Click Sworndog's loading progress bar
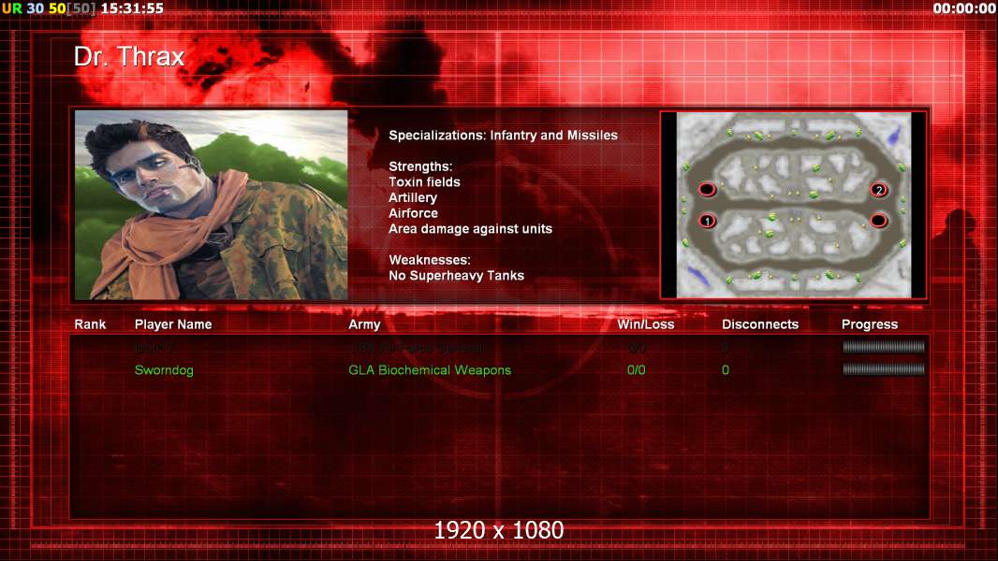Image resolution: width=998 pixels, height=561 pixels. point(884,369)
